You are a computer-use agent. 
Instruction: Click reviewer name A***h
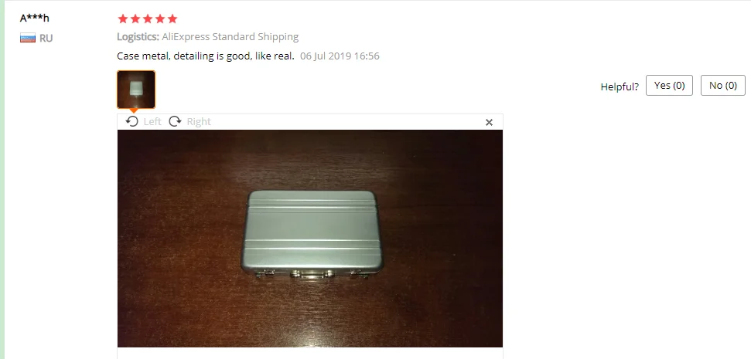tap(35, 19)
